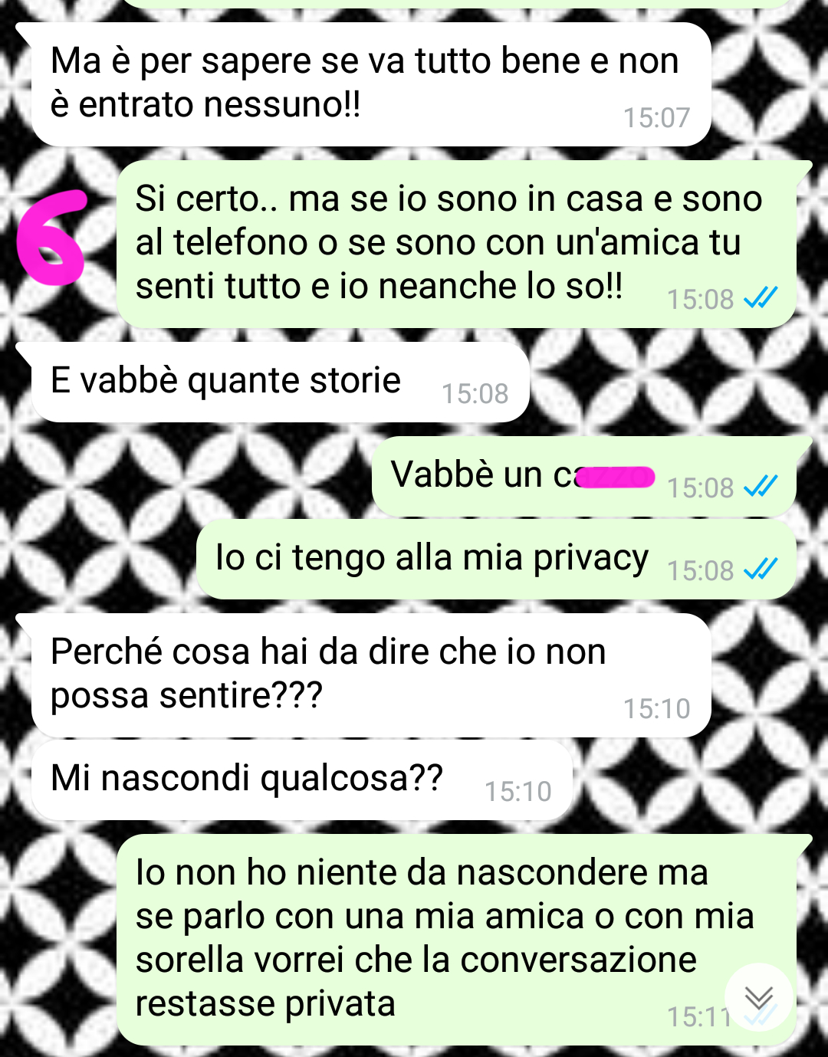Image resolution: width=828 pixels, height=1057 pixels.
Task: Select message 'Mi nascondi qualcosa??'
Action: (302, 780)
